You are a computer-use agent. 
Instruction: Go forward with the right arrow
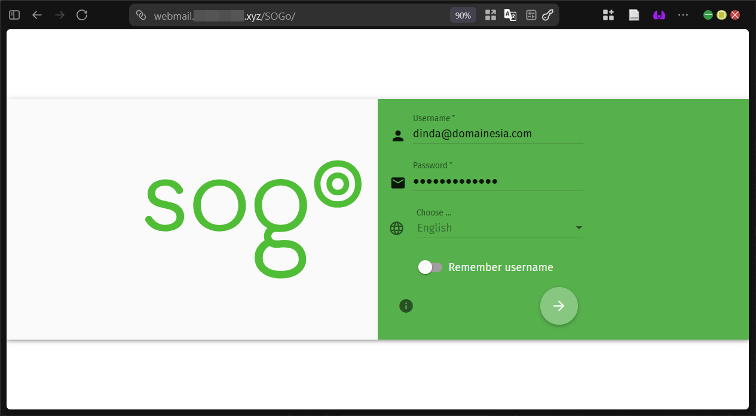60,15
